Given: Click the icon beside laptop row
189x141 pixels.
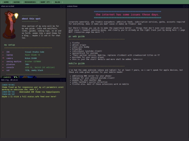Looking at the screenshot, I should [x=3, y=55].
